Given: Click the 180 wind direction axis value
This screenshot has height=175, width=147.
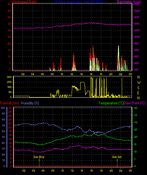Looking at the screenshot, I should point(9,87).
